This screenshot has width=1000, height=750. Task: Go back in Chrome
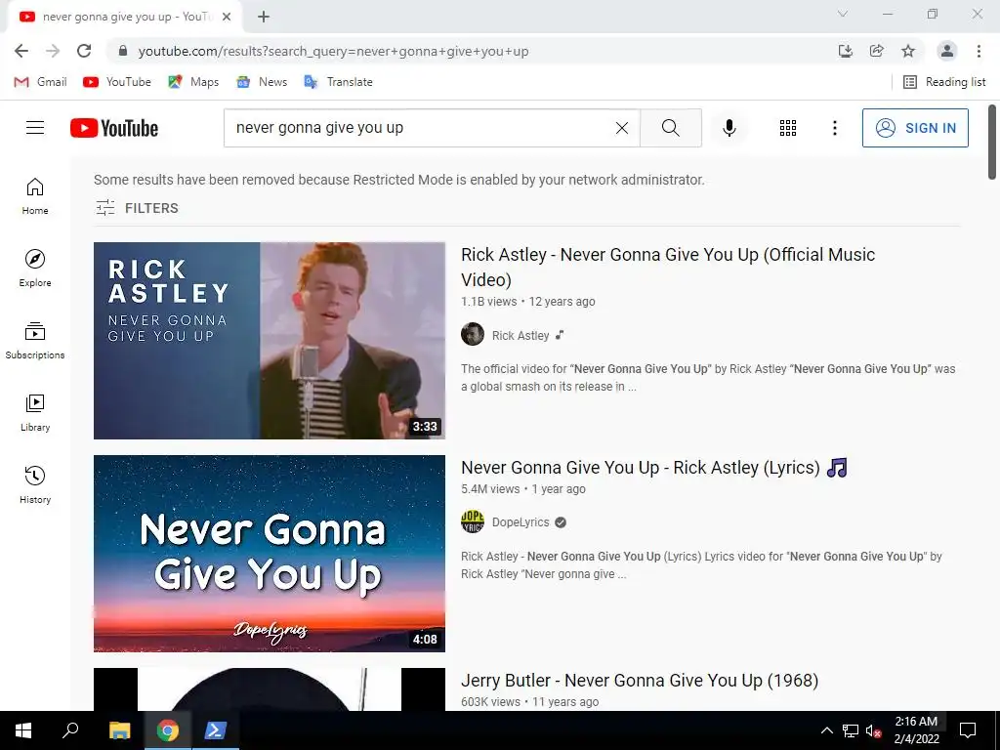point(21,51)
